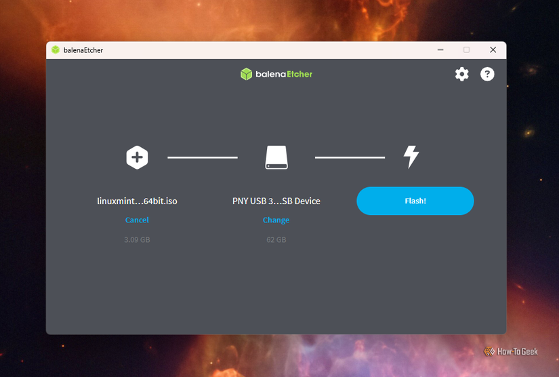
Task: Click the 3.09 GB image size text
Action: coord(137,239)
